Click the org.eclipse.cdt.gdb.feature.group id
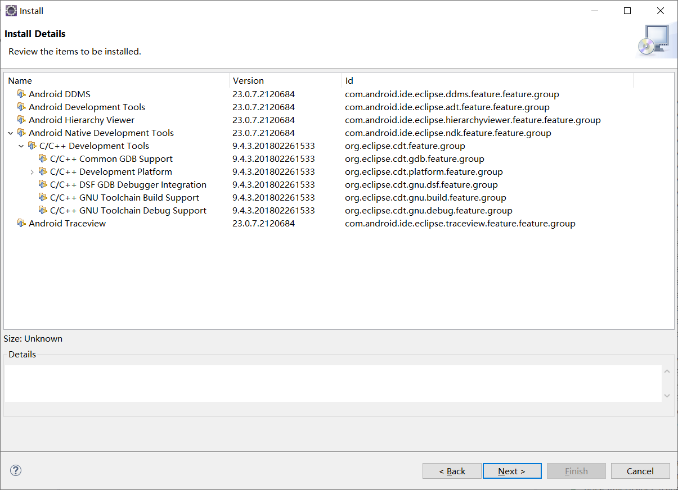Image resolution: width=678 pixels, height=490 pixels. coord(415,158)
